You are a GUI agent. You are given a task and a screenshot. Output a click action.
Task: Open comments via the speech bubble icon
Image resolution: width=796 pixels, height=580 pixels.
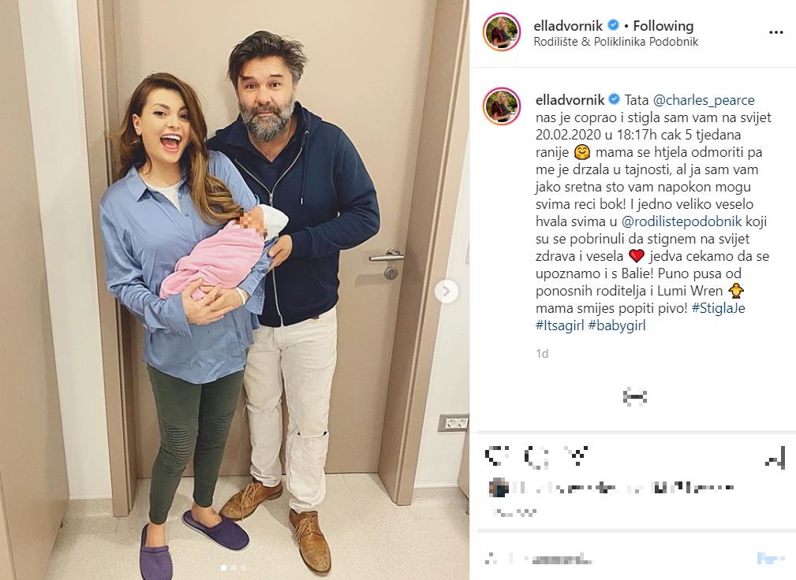(x=536, y=457)
